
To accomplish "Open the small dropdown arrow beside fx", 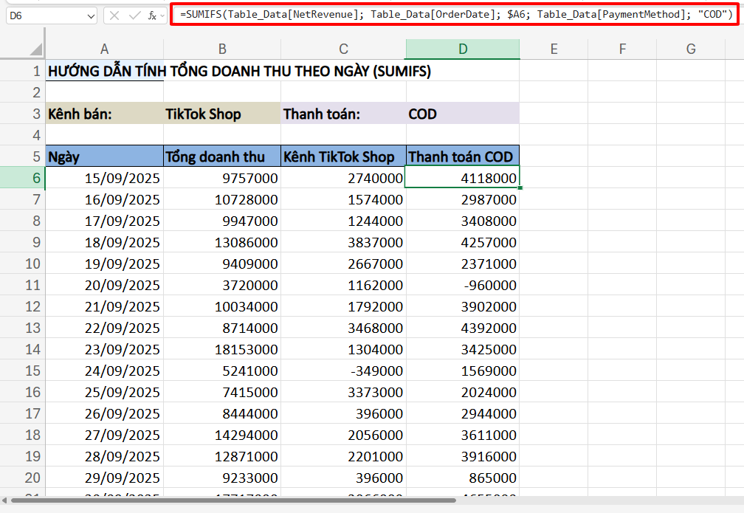I will (162, 16).
